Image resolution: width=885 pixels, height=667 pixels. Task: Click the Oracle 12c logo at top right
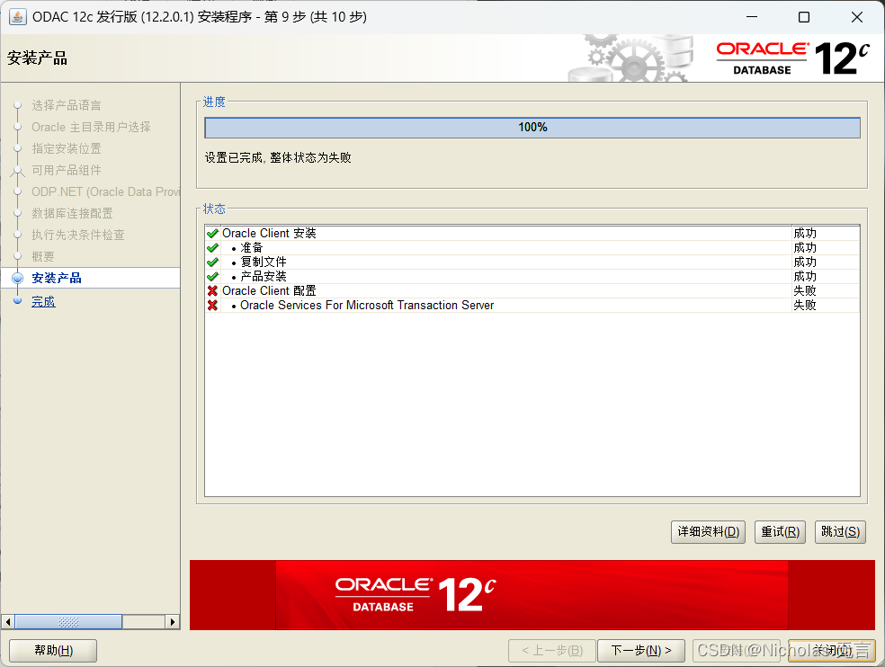click(x=791, y=56)
